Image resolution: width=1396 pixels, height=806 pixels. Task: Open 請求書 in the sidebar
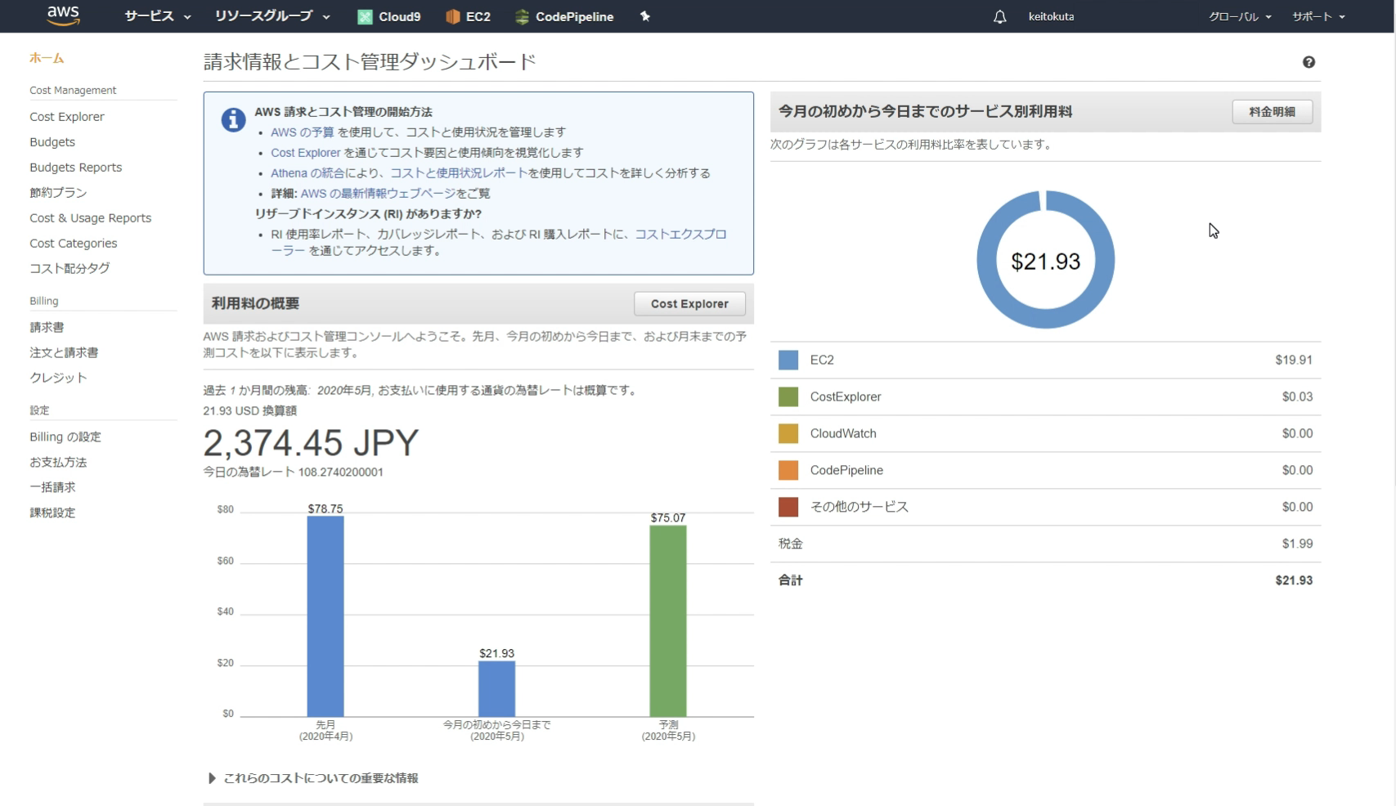pyautogui.click(x=47, y=327)
